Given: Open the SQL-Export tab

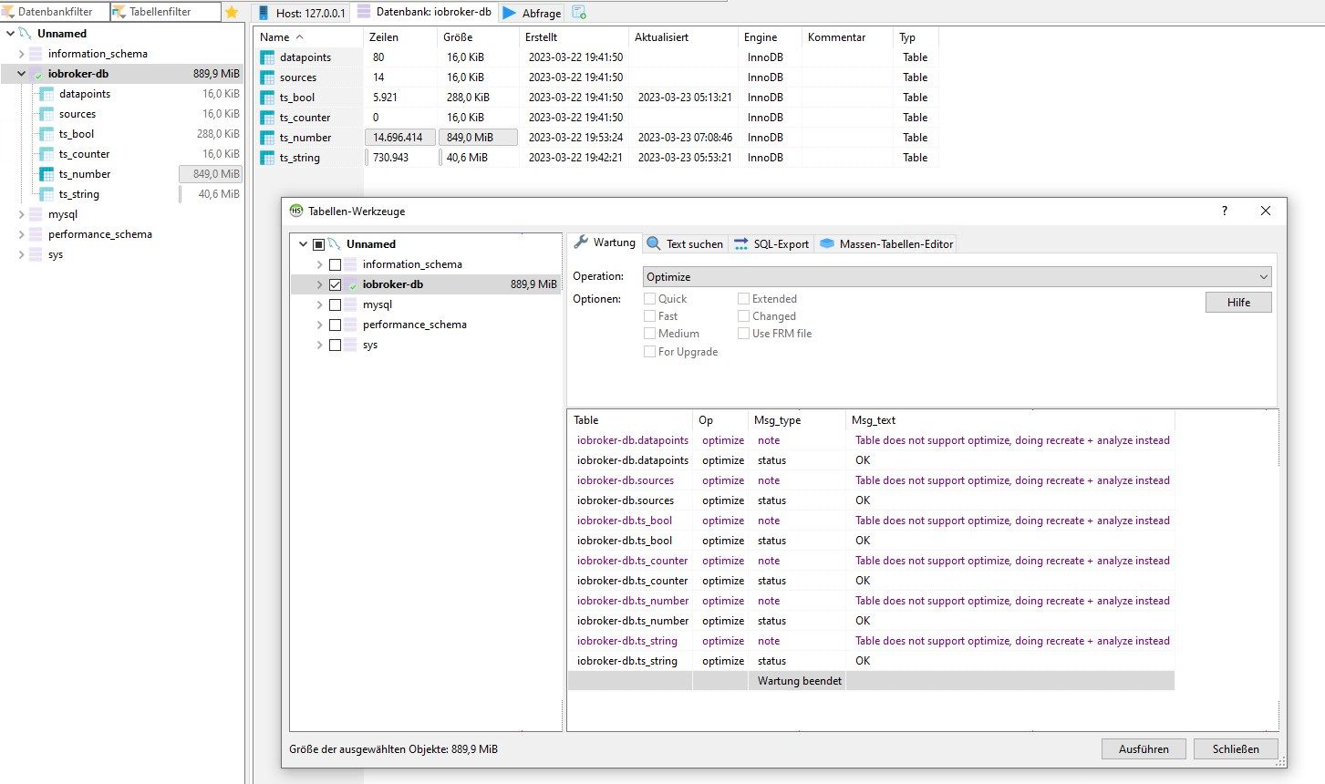Looking at the screenshot, I should tap(771, 243).
